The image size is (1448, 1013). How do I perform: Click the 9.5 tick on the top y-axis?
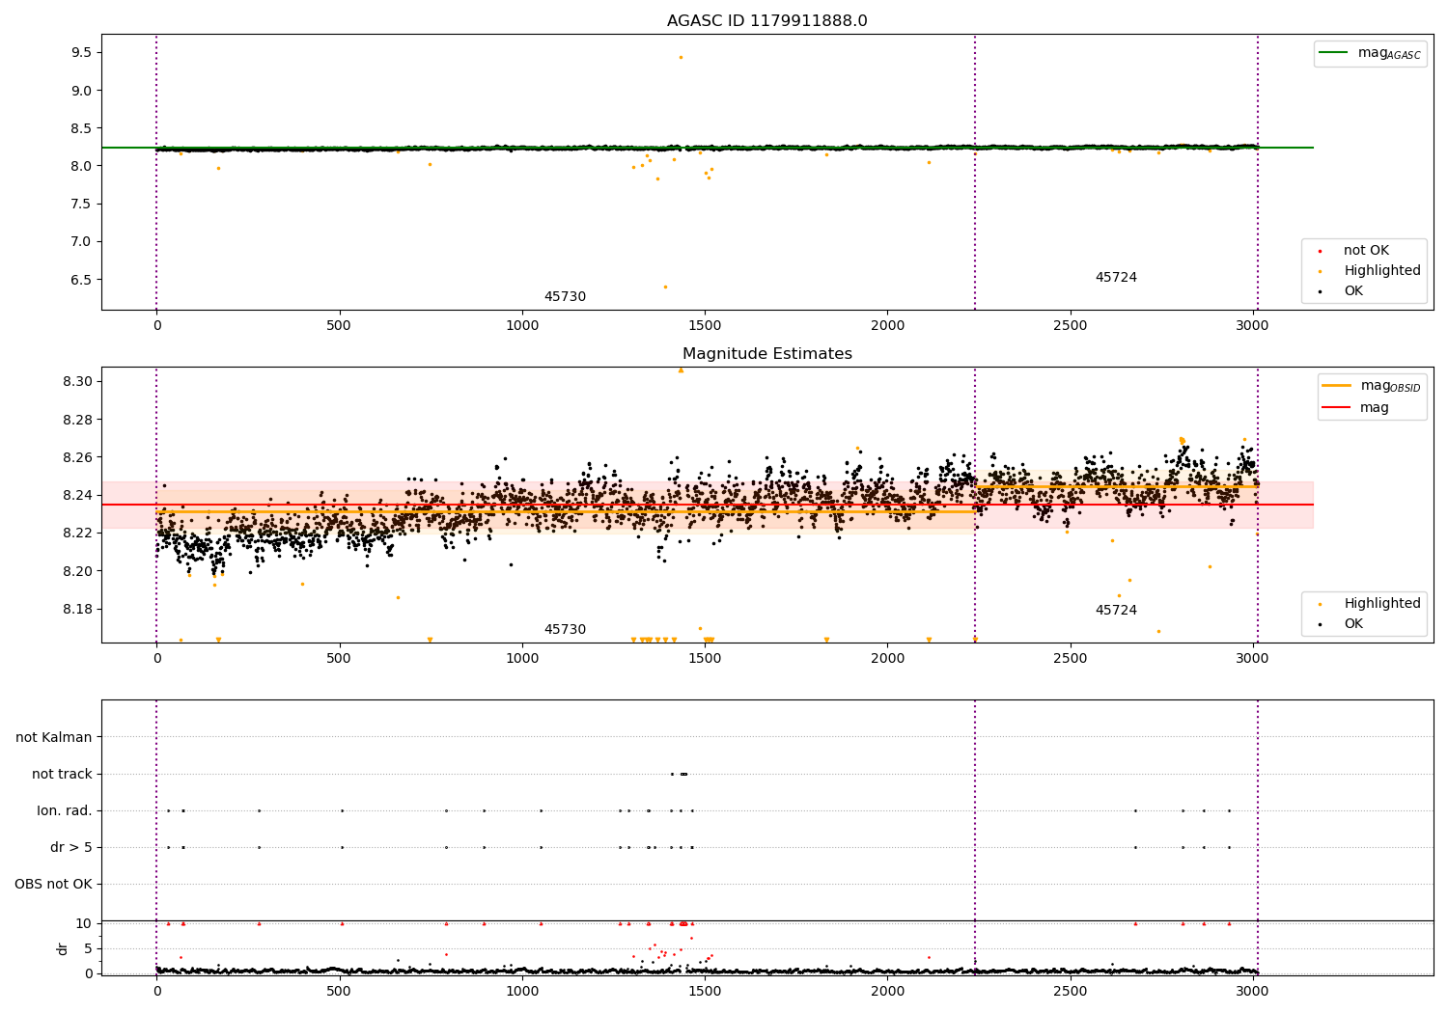click(x=81, y=52)
